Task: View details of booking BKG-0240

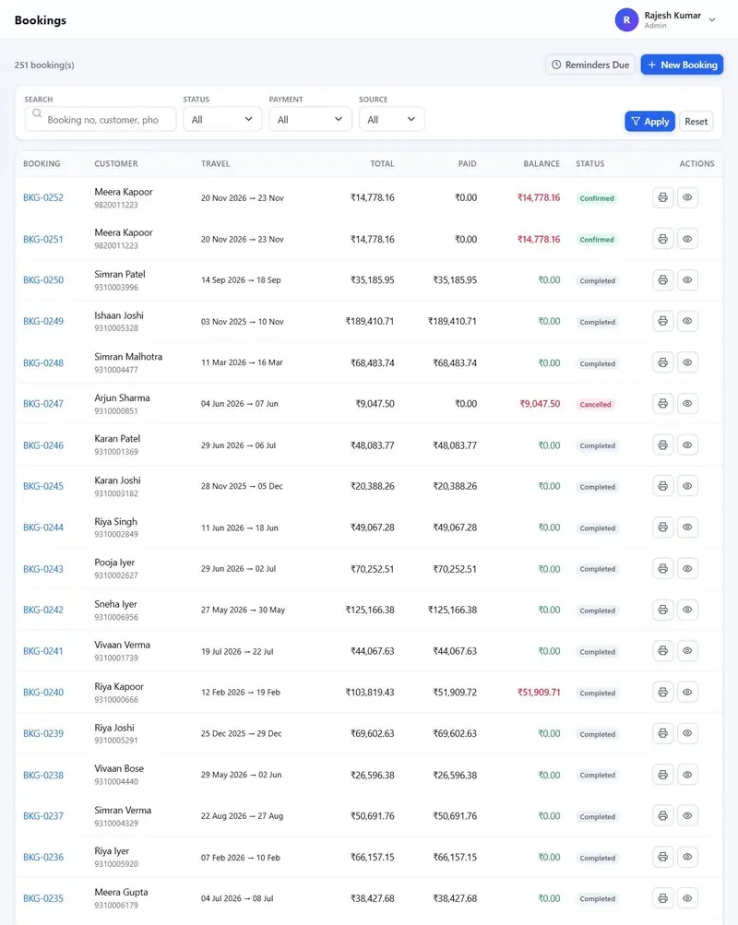Action: [687, 692]
